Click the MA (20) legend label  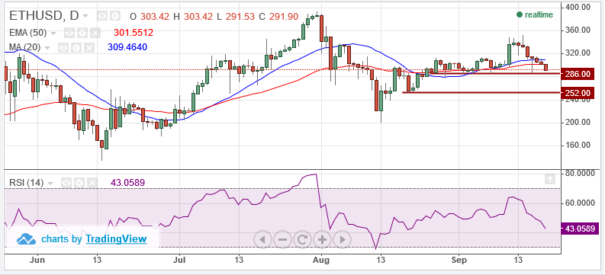25,48
